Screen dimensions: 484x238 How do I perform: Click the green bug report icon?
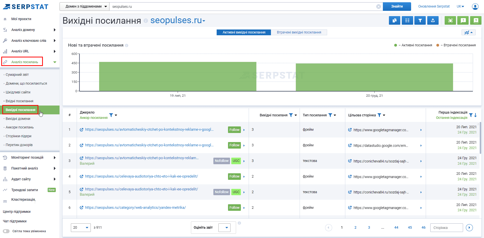click(450, 20)
